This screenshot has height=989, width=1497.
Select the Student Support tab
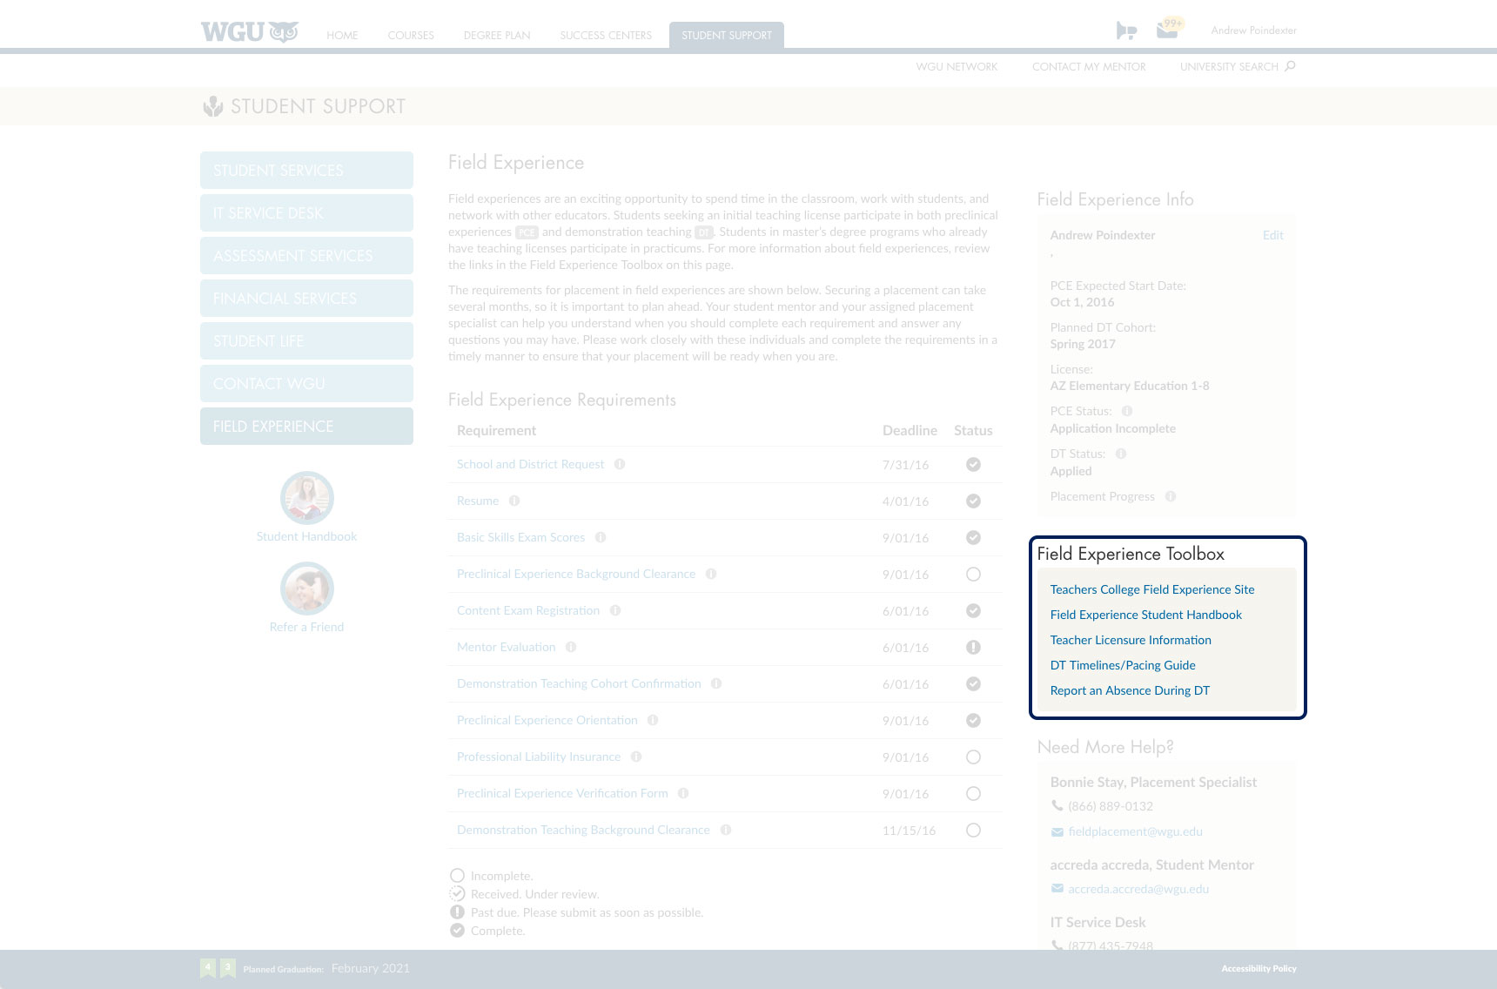(727, 35)
